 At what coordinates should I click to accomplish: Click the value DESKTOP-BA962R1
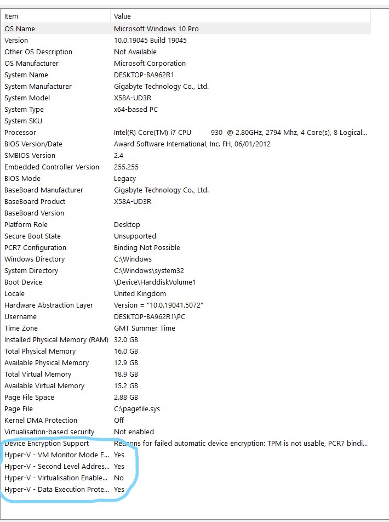[144, 75]
